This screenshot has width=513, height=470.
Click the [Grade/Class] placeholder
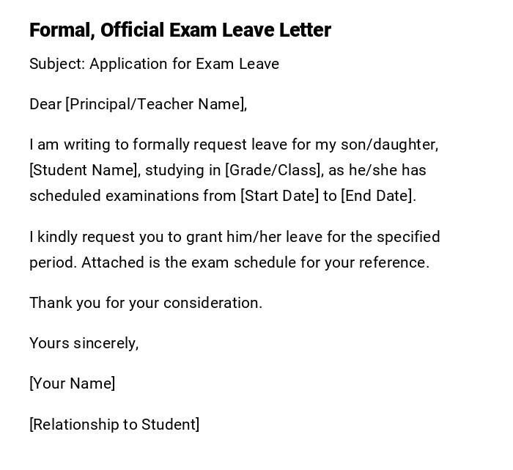273,170
